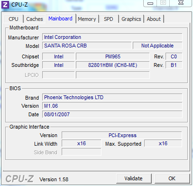The height and width of the screenshot is (186, 193).
Task: Click the Chipset vendor Intel field
Action: (58, 56)
